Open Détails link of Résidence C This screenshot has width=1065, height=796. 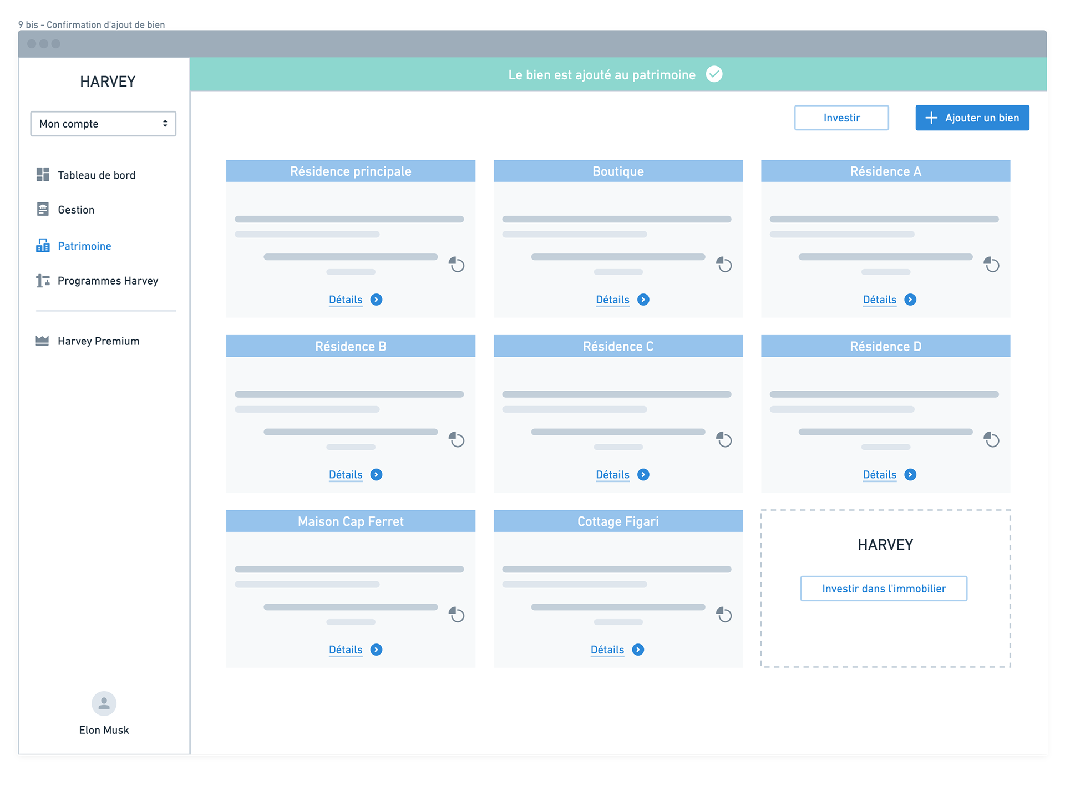(612, 475)
